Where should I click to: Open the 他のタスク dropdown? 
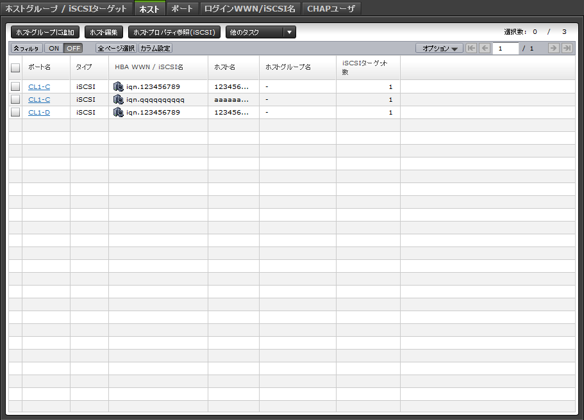tap(261, 33)
